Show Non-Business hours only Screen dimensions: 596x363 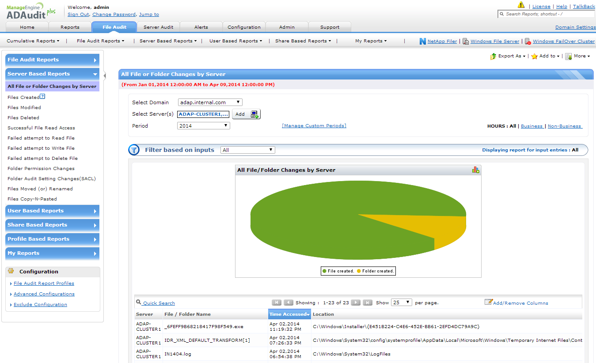[564, 126]
